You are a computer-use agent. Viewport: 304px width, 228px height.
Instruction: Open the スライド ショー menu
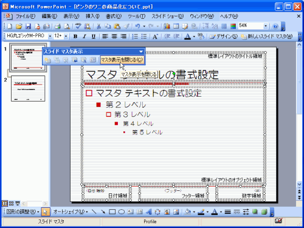pyautogui.click(x=168, y=16)
